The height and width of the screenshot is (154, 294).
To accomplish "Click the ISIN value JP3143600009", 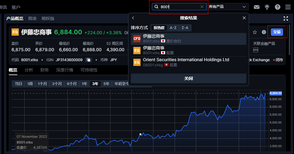I will point(69,60).
